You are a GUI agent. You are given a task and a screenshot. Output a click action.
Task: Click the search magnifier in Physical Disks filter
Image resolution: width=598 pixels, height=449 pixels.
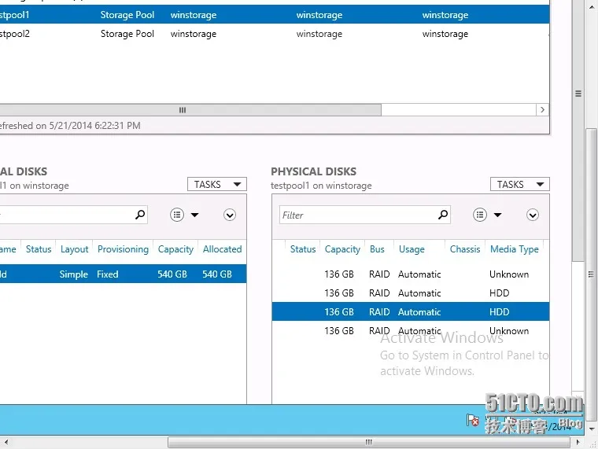point(443,215)
